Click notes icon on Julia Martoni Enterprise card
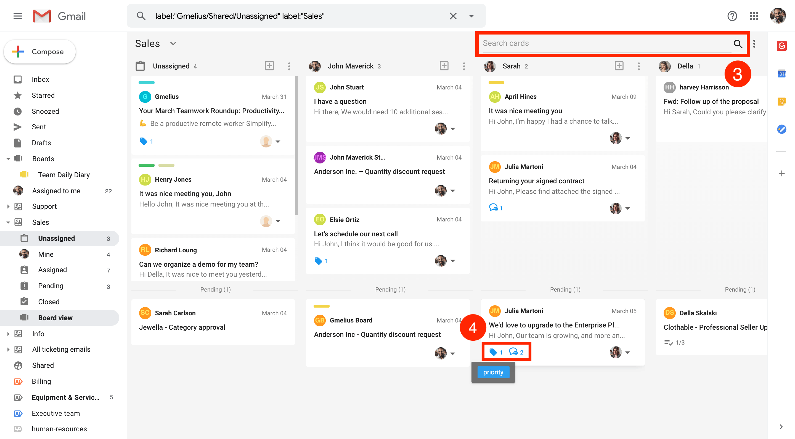The height and width of the screenshot is (439, 795). (513, 352)
